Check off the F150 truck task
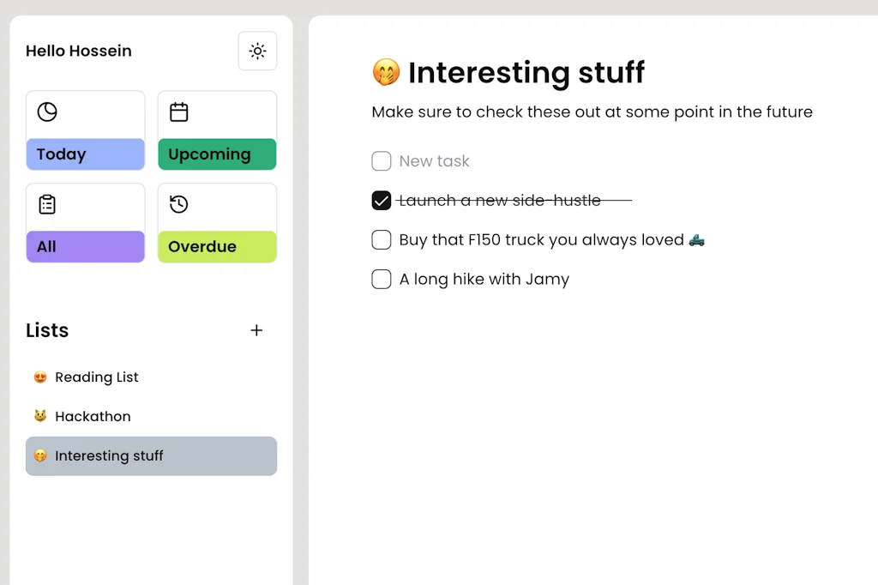 click(x=382, y=240)
